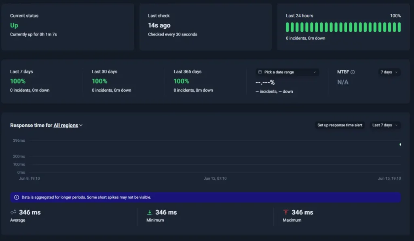Click the Last 24 hours uptime bars
Image resolution: width=414 pixels, height=241 pixels.
[343, 27]
